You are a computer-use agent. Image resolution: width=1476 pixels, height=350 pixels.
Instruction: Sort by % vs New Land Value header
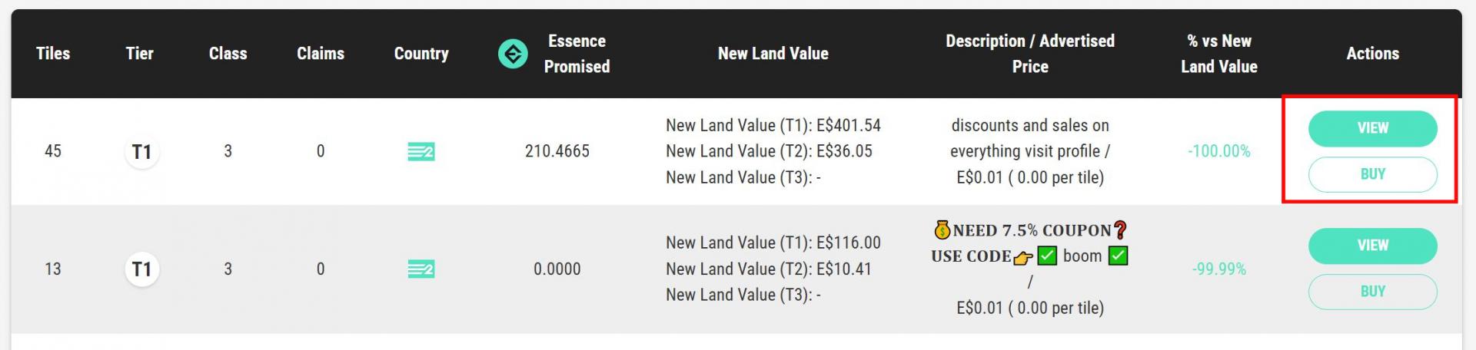(x=1219, y=54)
